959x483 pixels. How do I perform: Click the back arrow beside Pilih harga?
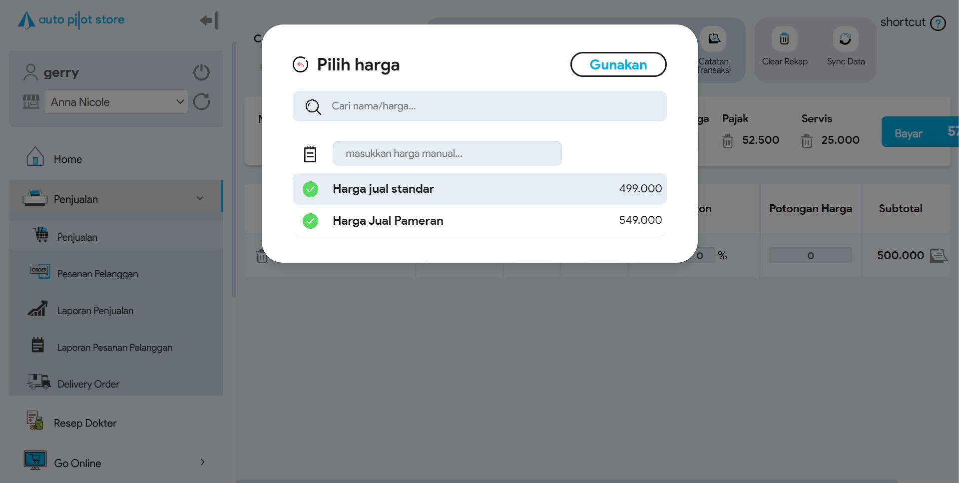click(300, 64)
